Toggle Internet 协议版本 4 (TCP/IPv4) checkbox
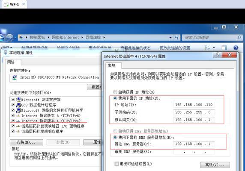 click(13, 121)
